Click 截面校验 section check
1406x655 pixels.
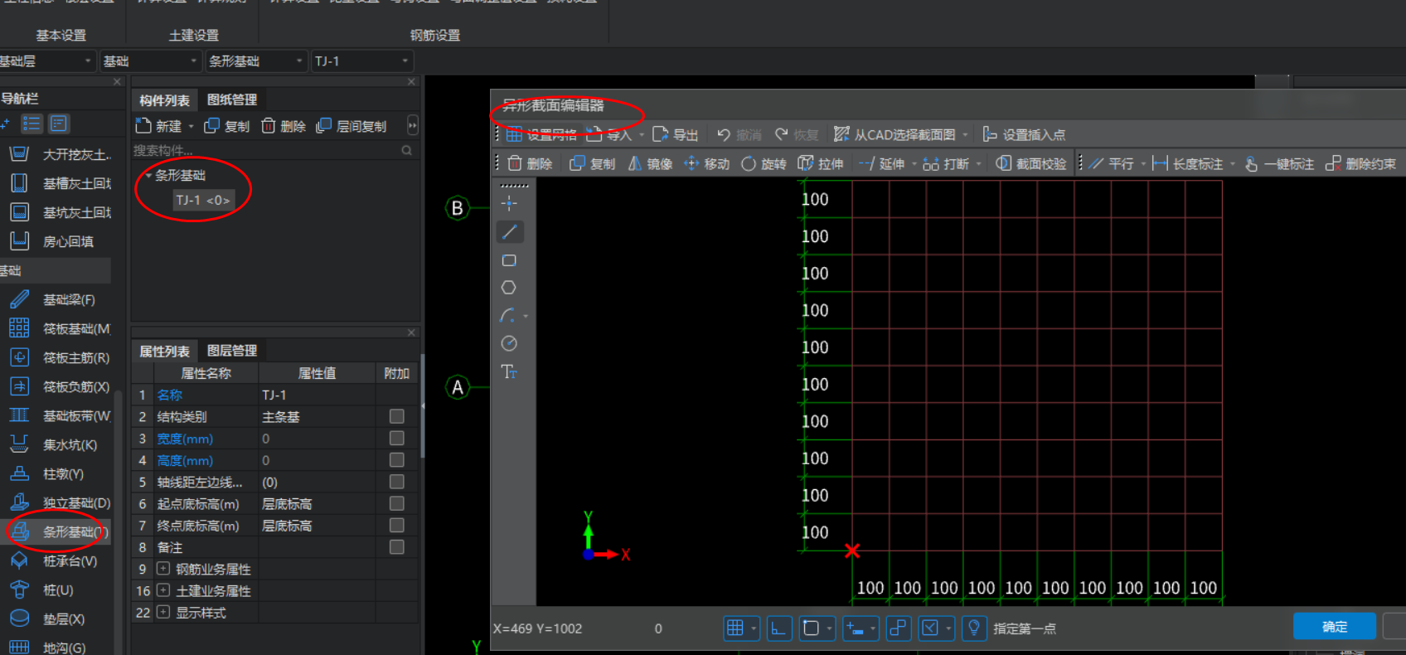coord(1031,164)
